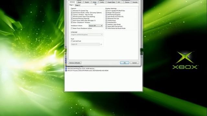Screen dimensions: 207x116
Task: Switch to Page 2 sub-tab
Action: click(x=78, y=5)
